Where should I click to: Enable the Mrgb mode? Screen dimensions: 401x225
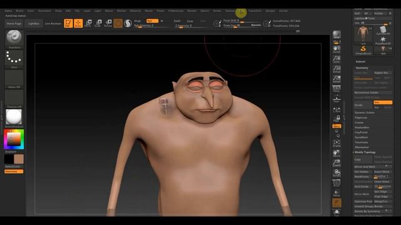(x=138, y=21)
